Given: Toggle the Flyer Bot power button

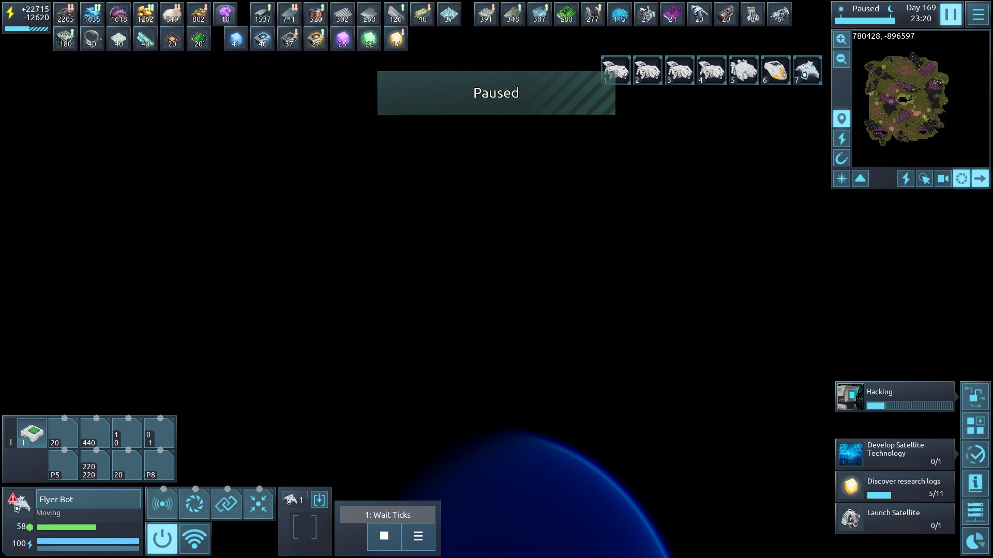Looking at the screenshot, I should point(162,538).
